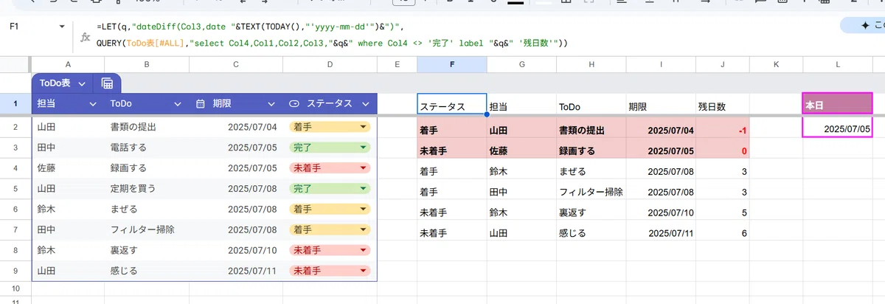Select row 9 header
This screenshot has height=304, width=885.
tap(15, 271)
